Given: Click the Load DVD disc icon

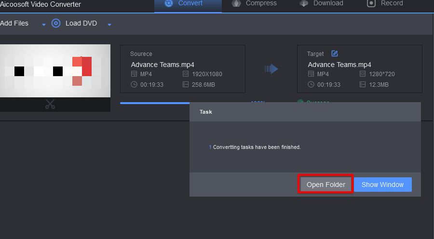Looking at the screenshot, I should click(x=56, y=23).
